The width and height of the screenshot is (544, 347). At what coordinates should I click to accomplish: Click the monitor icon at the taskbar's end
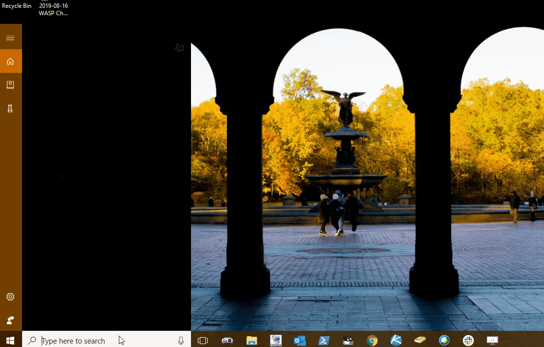492,340
